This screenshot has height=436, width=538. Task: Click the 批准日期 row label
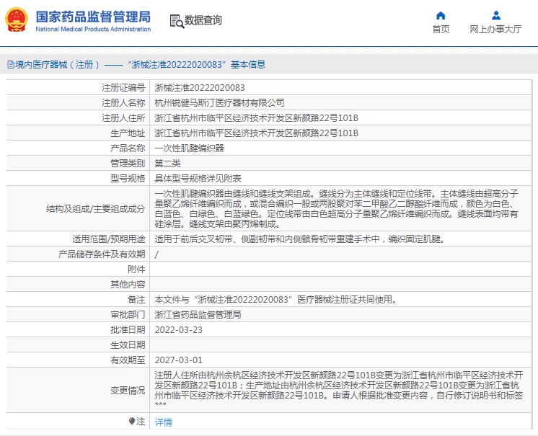[x=128, y=330]
